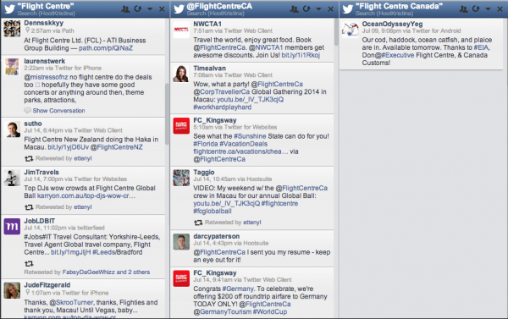This screenshot has height=319, width=508.
Task: Open ettenyl link under Taggio's tweet
Action: coord(252,223)
